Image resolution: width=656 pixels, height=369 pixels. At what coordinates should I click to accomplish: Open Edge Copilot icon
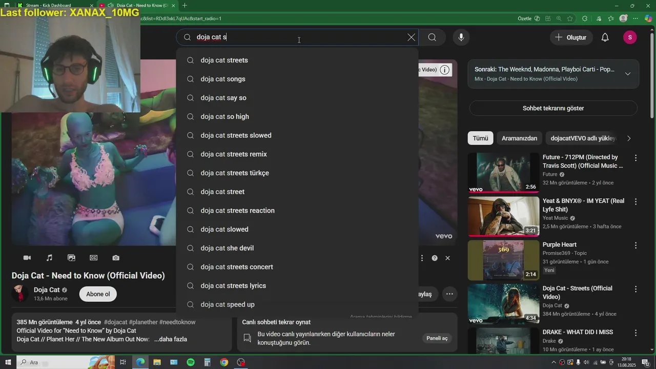pyautogui.click(x=648, y=18)
